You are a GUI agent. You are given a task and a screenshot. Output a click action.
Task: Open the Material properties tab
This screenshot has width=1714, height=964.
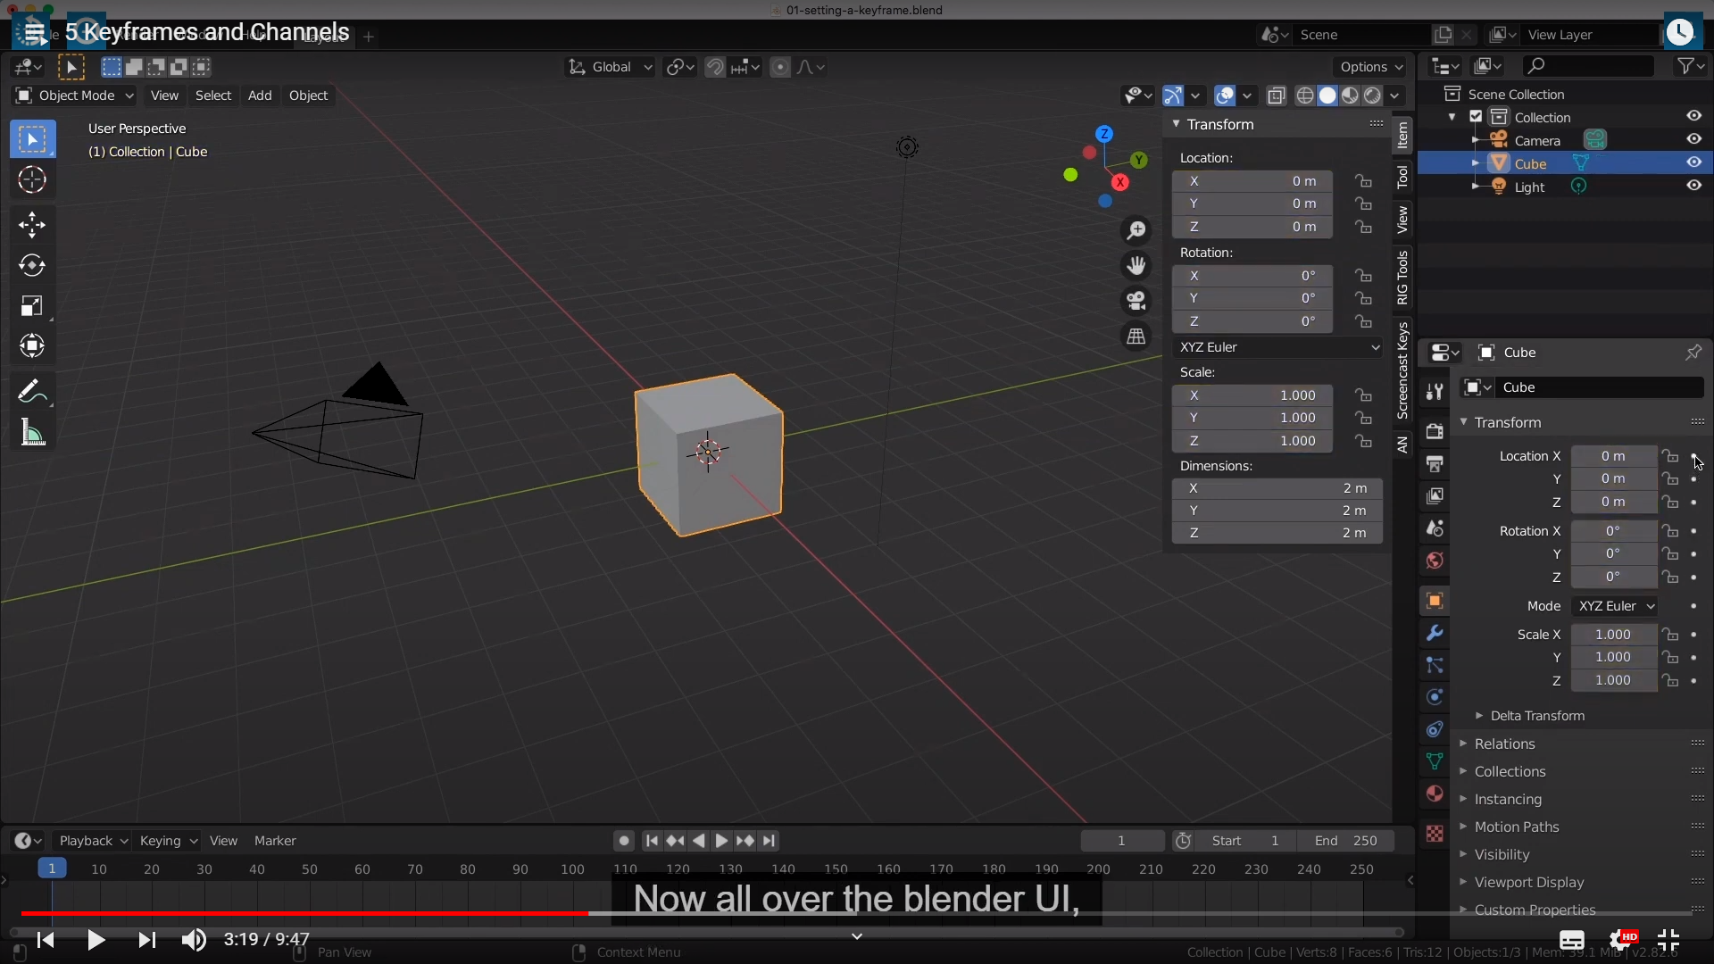coord(1435,794)
